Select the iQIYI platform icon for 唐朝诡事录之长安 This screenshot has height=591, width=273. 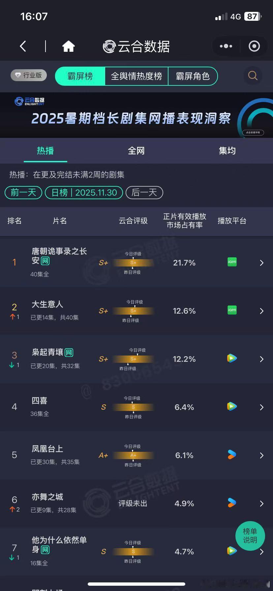tap(232, 262)
